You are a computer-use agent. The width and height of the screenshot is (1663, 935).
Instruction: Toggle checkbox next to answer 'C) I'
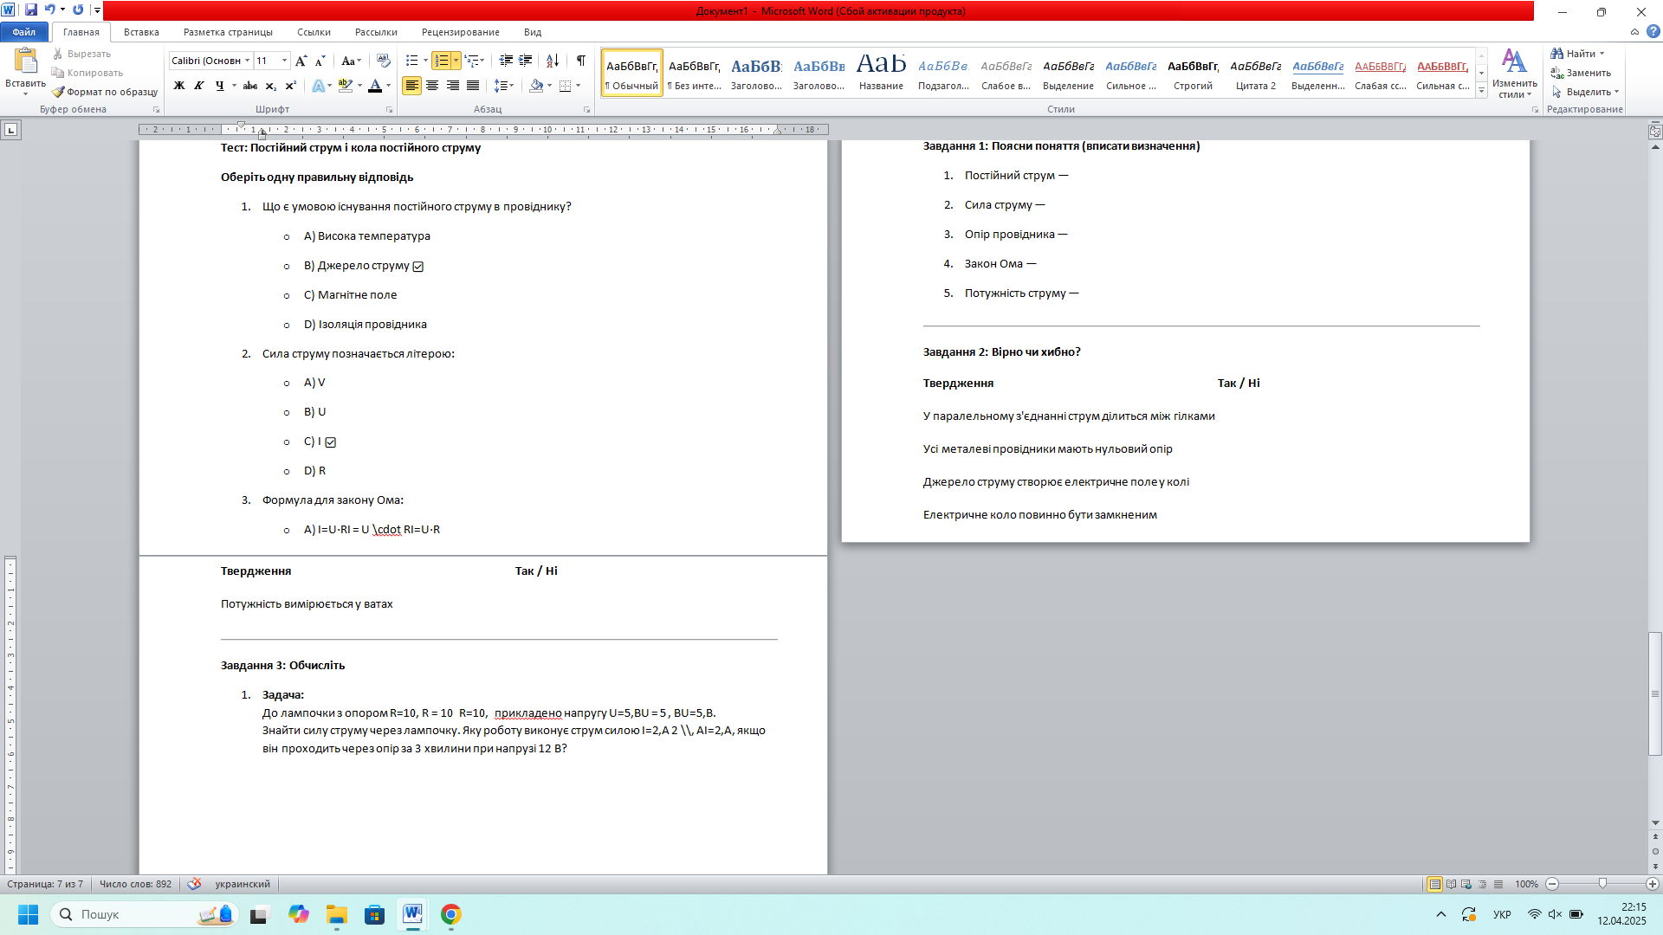coord(331,442)
